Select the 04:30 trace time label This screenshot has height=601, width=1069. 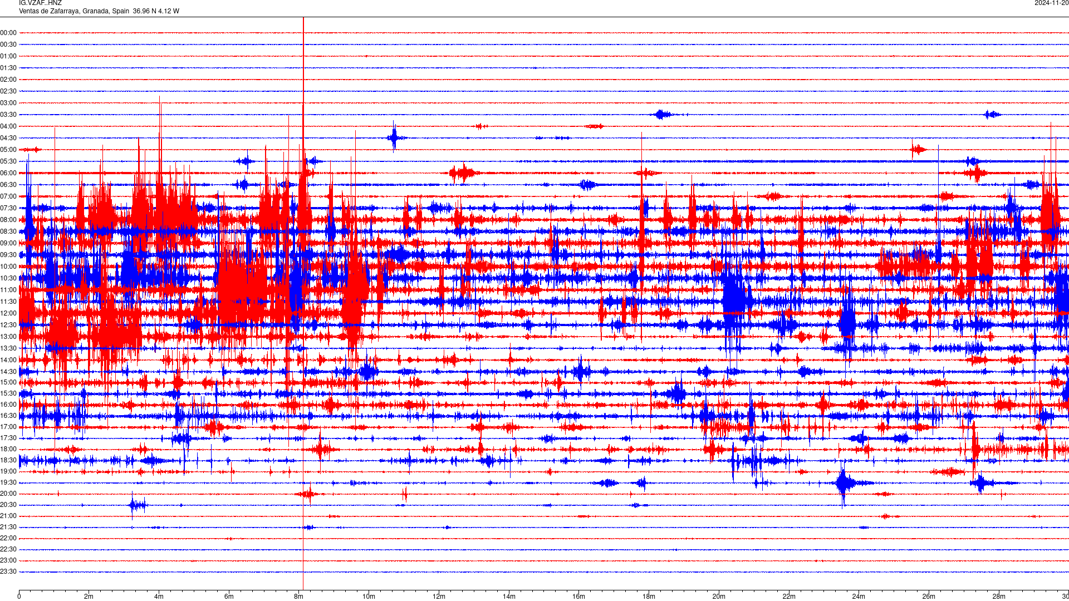pos(8,138)
